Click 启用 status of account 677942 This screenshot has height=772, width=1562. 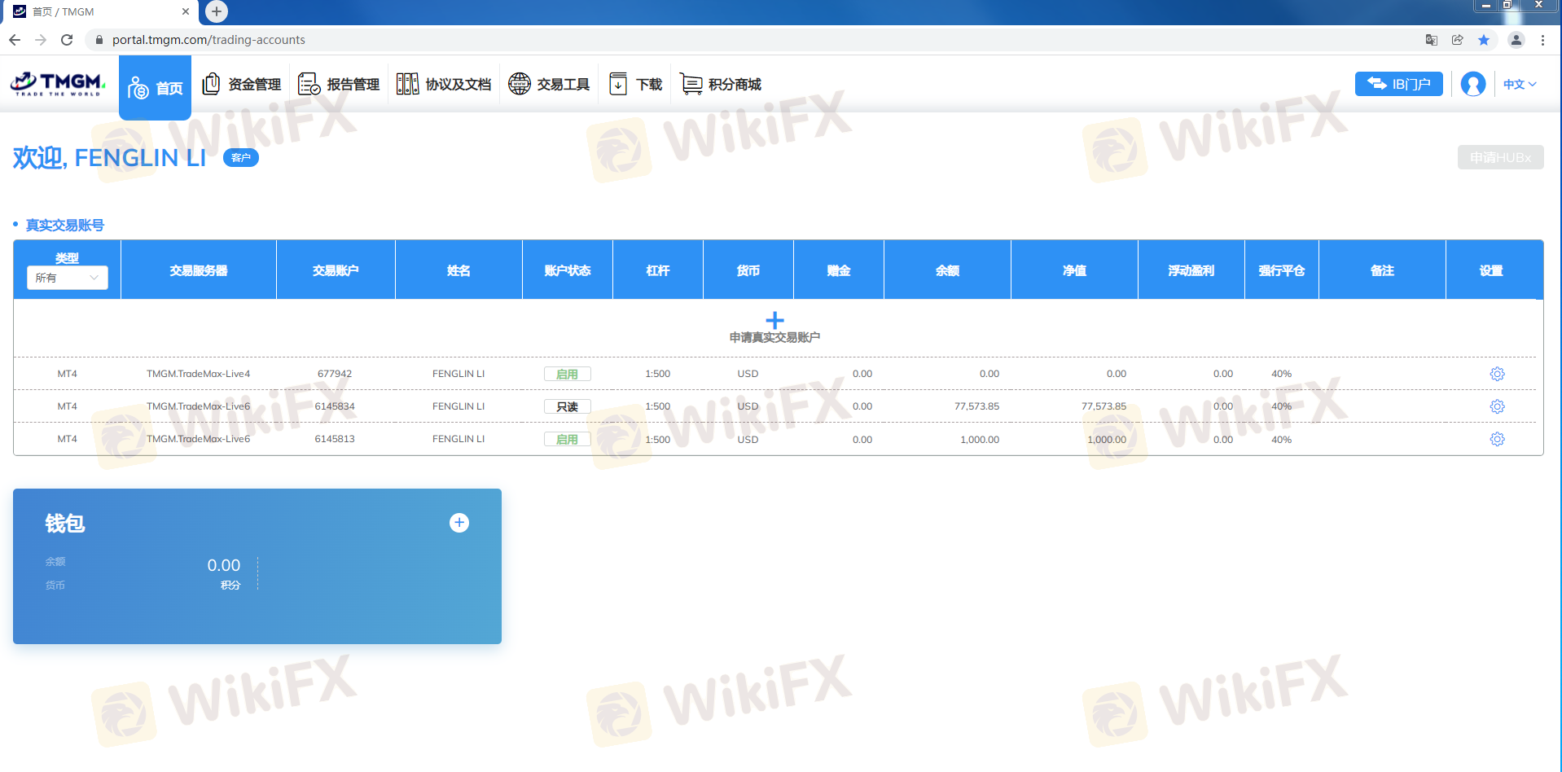(567, 374)
